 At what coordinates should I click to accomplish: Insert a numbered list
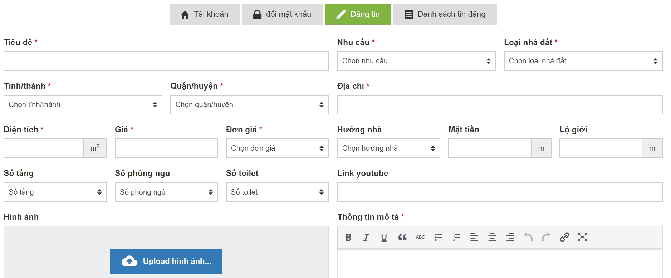pos(456,237)
